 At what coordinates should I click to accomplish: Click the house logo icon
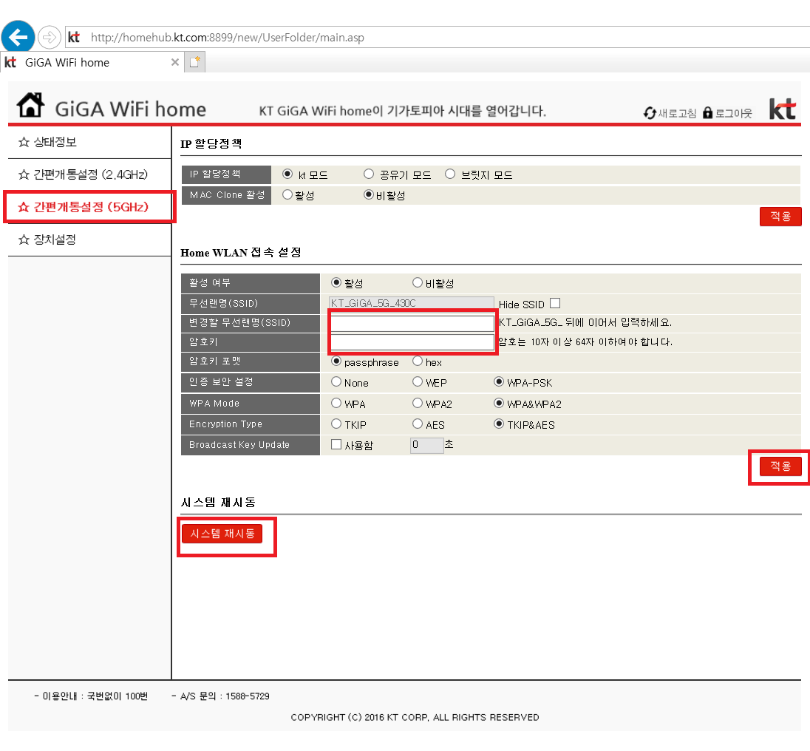(x=30, y=105)
